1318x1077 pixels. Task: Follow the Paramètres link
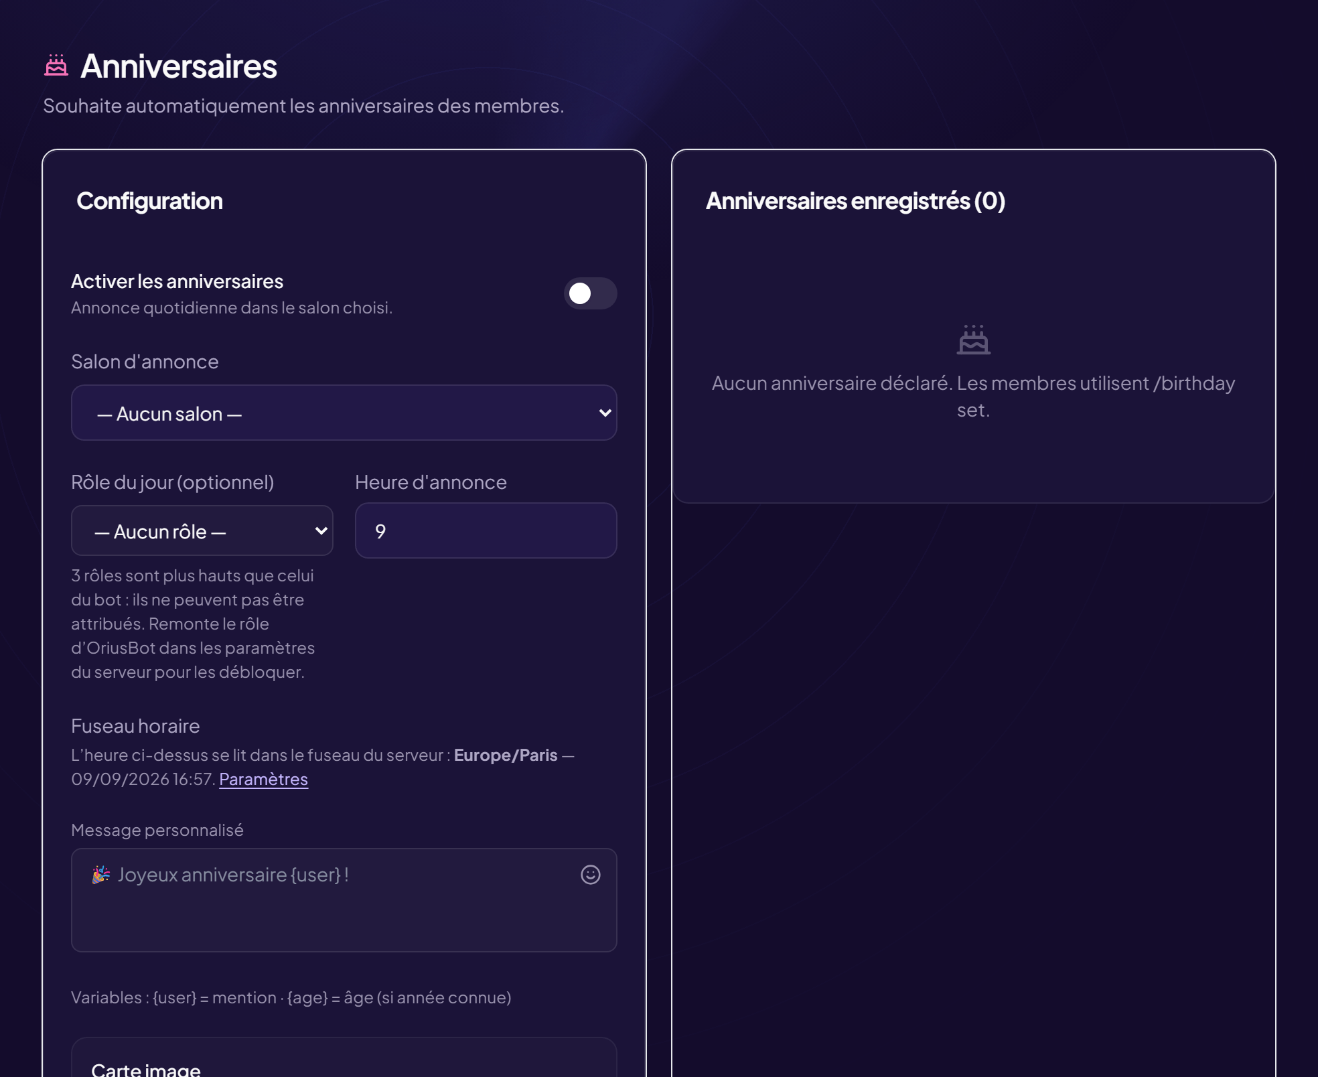click(x=263, y=779)
